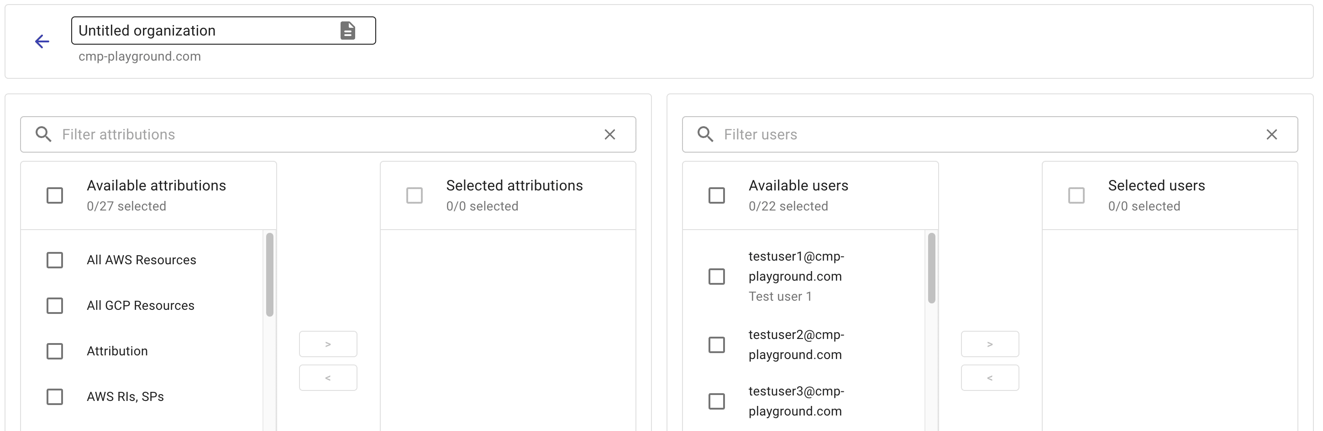The image size is (1323, 431).
Task: Click the Untitled organization name field
Action: click(x=205, y=31)
